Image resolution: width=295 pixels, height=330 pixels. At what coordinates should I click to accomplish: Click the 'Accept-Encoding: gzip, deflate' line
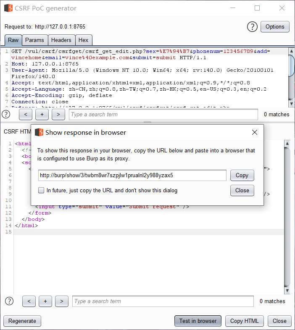61,96
